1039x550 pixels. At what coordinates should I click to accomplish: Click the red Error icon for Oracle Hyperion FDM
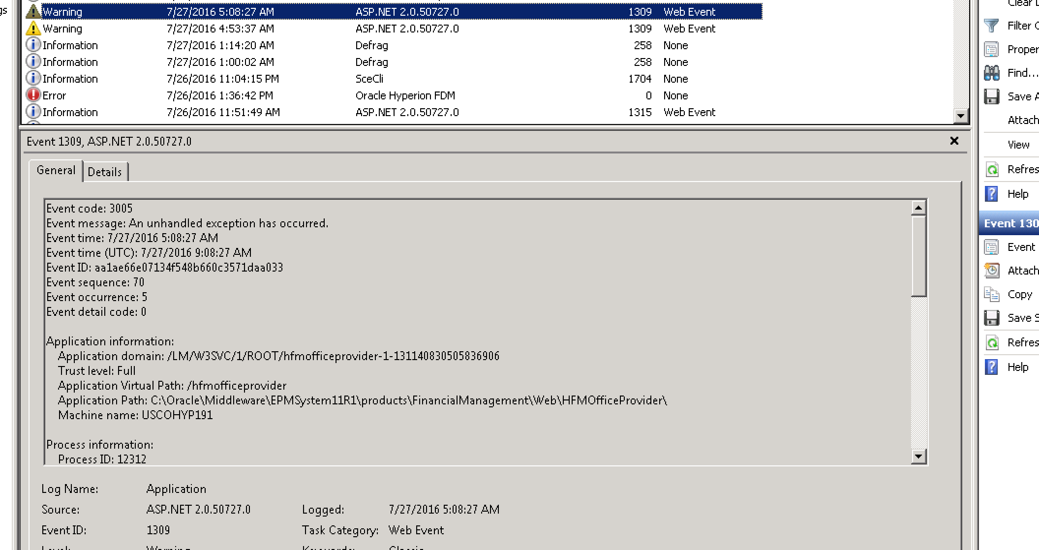pyautogui.click(x=33, y=95)
